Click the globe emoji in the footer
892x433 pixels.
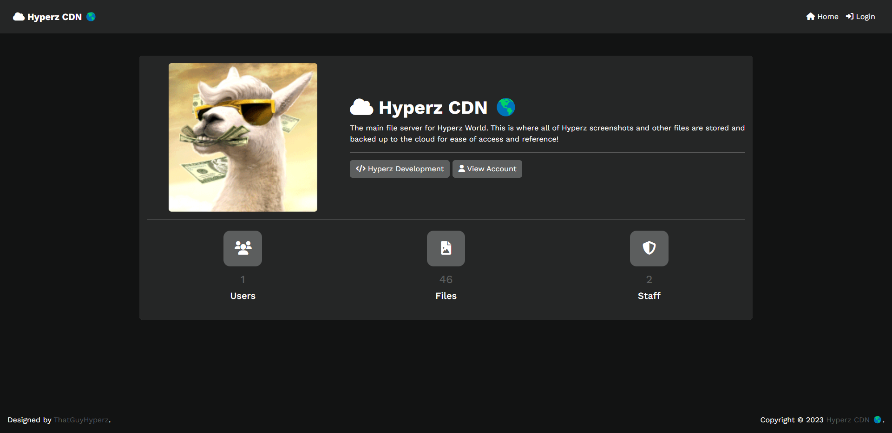pos(877,420)
